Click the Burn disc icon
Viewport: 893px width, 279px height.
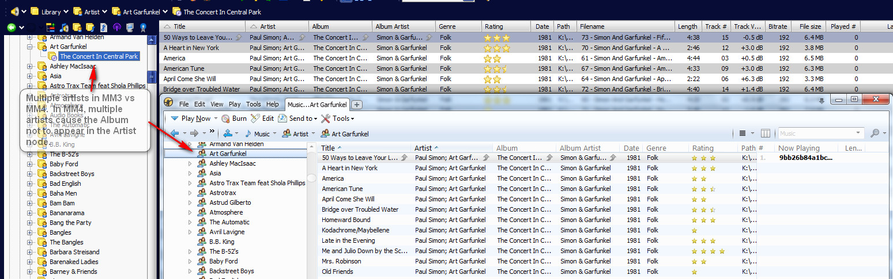click(x=225, y=119)
